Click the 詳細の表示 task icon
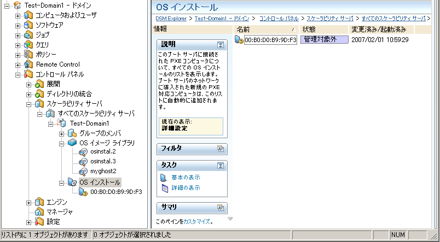 (165, 188)
